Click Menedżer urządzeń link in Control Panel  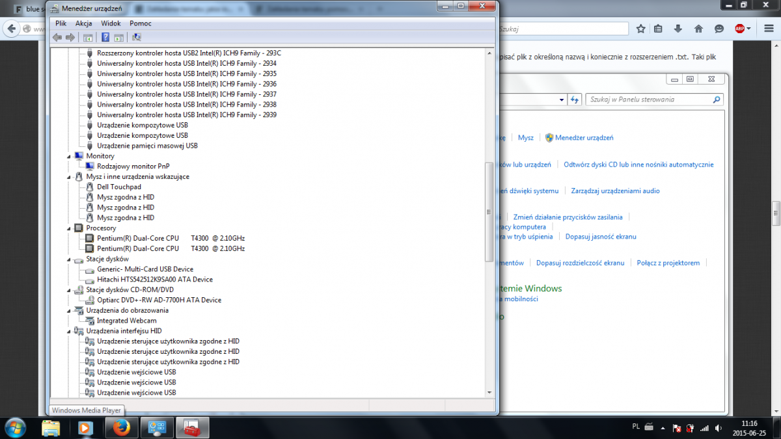point(584,138)
